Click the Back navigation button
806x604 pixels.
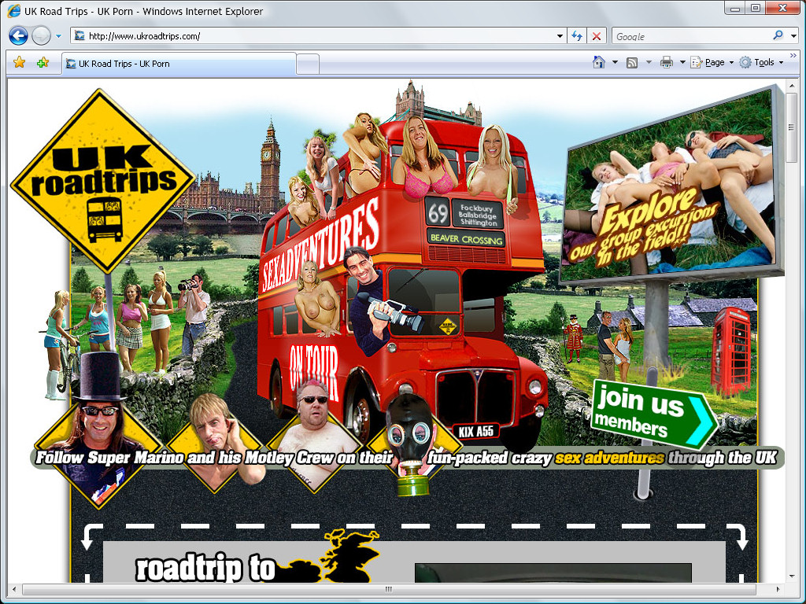18,36
